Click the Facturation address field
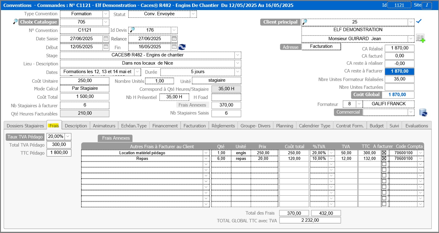The width and height of the screenshot is (439, 233). [321, 46]
